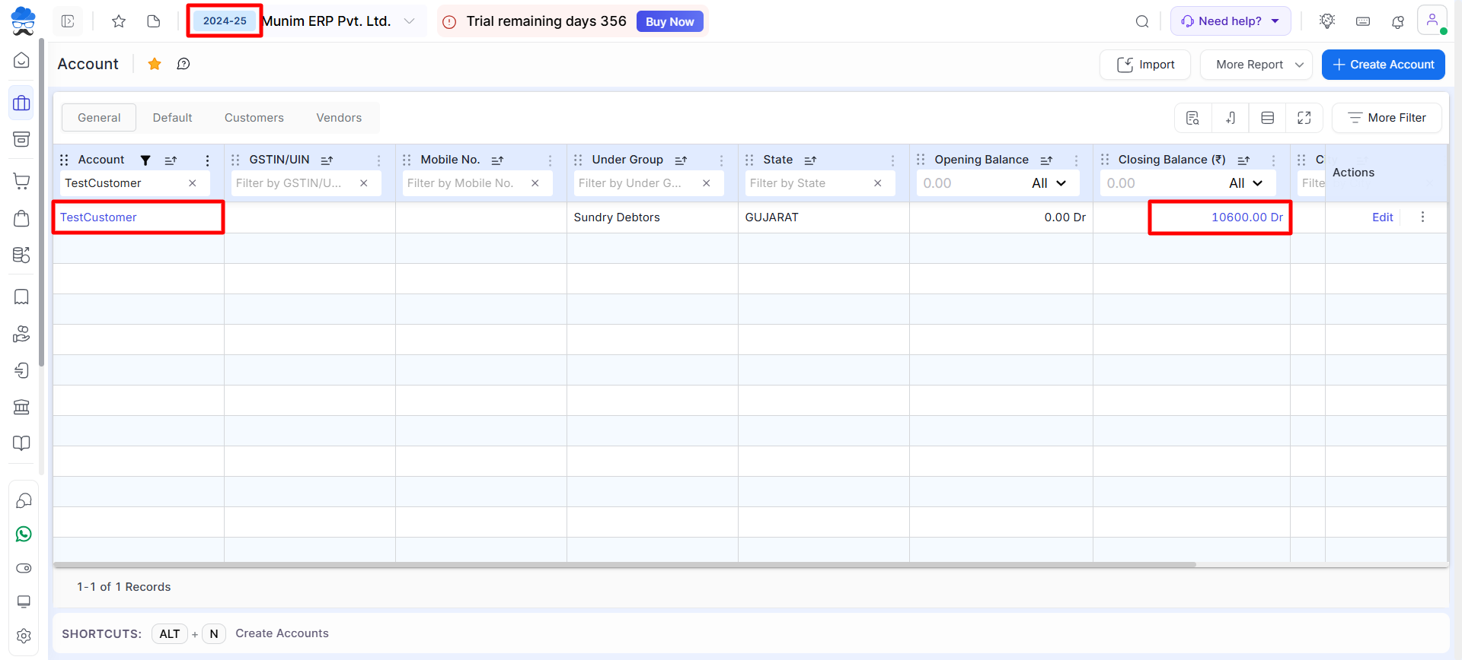Open the settings gear in the sidebar
This screenshot has height=660, width=1462.
tap(24, 636)
